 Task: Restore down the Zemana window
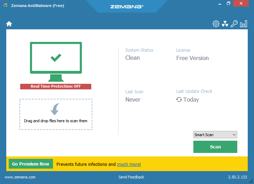point(229,3)
